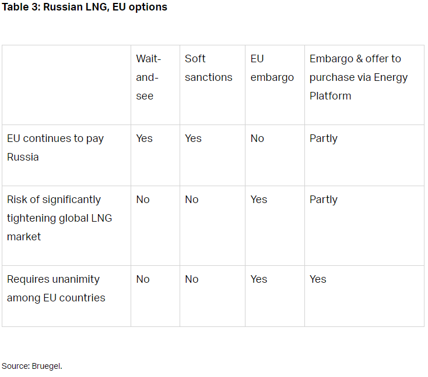Click "Yes" under EU embargo in LNG risk row
428x377 pixels.
tap(259, 200)
